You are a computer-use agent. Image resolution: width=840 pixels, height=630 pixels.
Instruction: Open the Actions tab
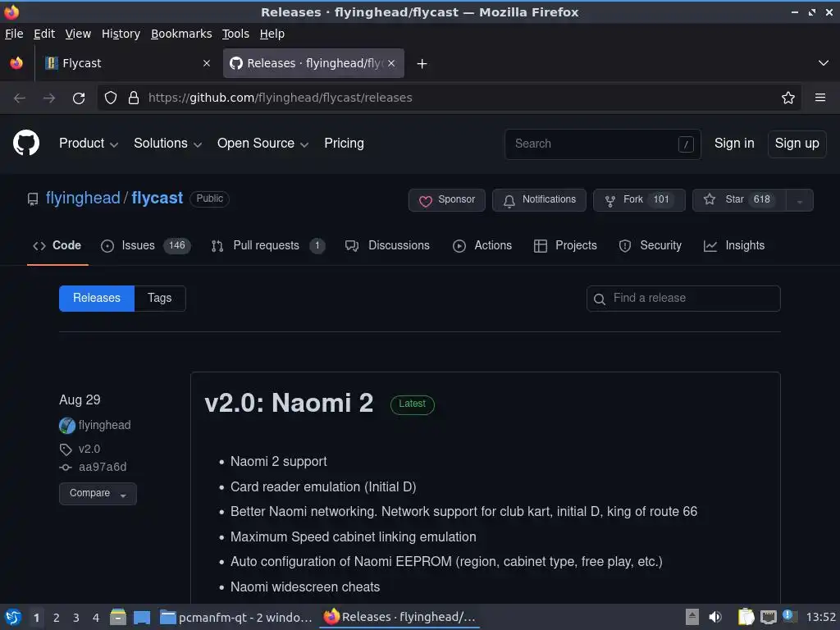pyautogui.click(x=482, y=246)
